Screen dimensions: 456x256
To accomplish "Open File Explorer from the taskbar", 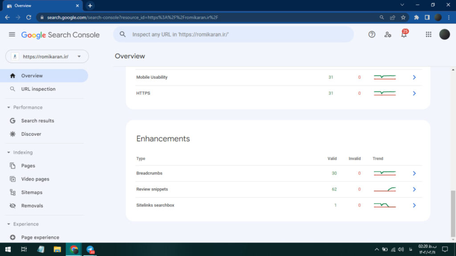I will point(57,249).
